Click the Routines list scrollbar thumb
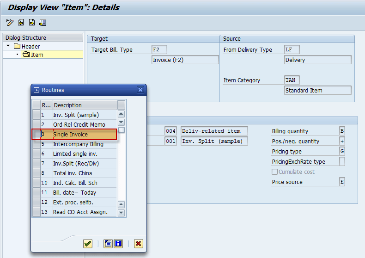365x258 pixels. coord(121,130)
